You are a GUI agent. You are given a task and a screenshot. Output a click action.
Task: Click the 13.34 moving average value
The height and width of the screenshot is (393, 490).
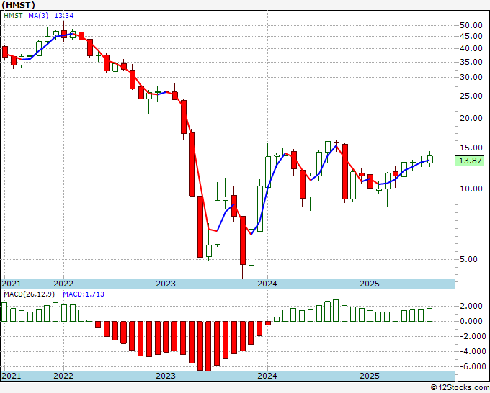(64, 15)
